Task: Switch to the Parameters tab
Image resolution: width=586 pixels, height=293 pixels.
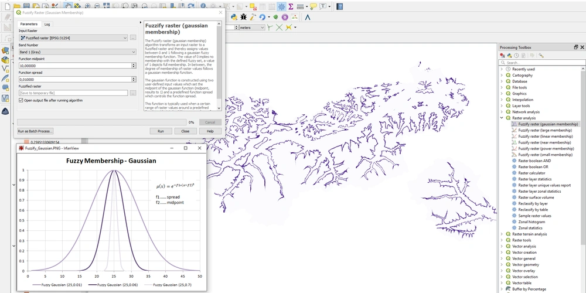Action: [29, 24]
